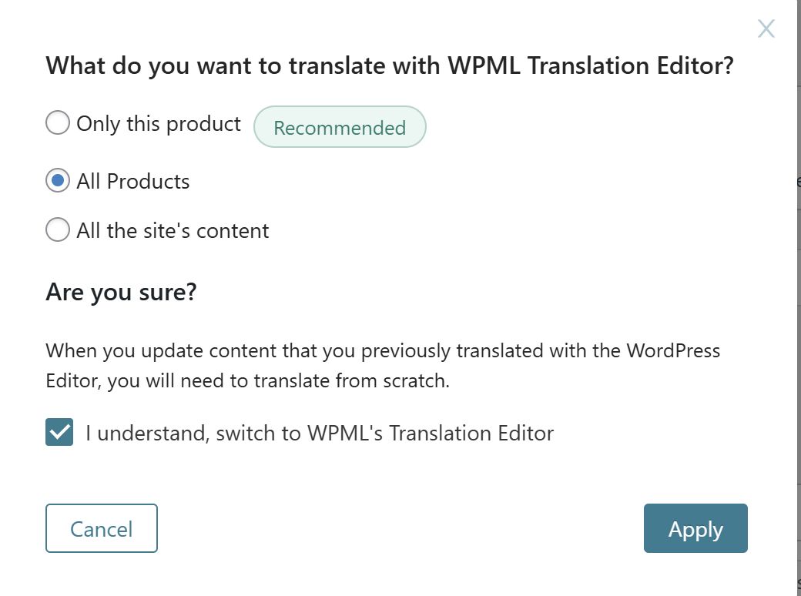This screenshot has height=596, width=801.
Task: Close the dialog with the X icon
Action: pos(766,29)
